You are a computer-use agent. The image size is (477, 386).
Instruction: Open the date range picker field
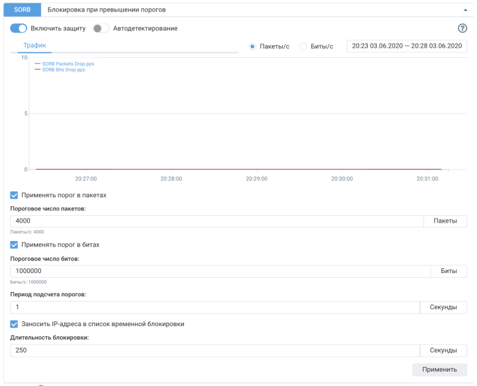coord(407,46)
